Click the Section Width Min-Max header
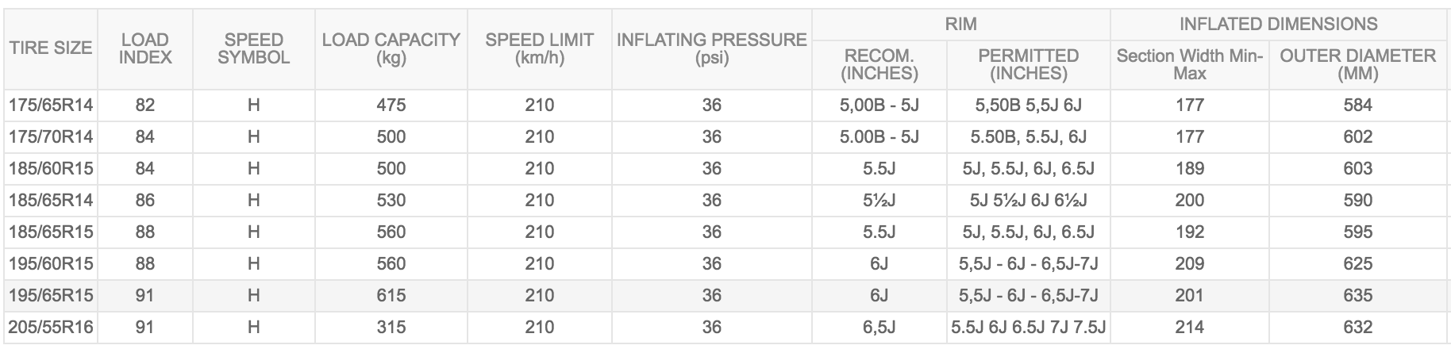 (1189, 65)
